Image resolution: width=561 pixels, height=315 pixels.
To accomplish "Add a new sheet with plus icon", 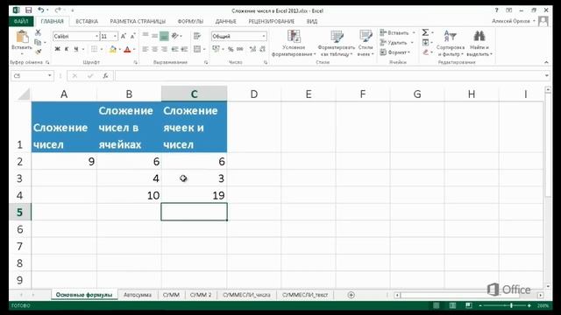I will 351,295.
